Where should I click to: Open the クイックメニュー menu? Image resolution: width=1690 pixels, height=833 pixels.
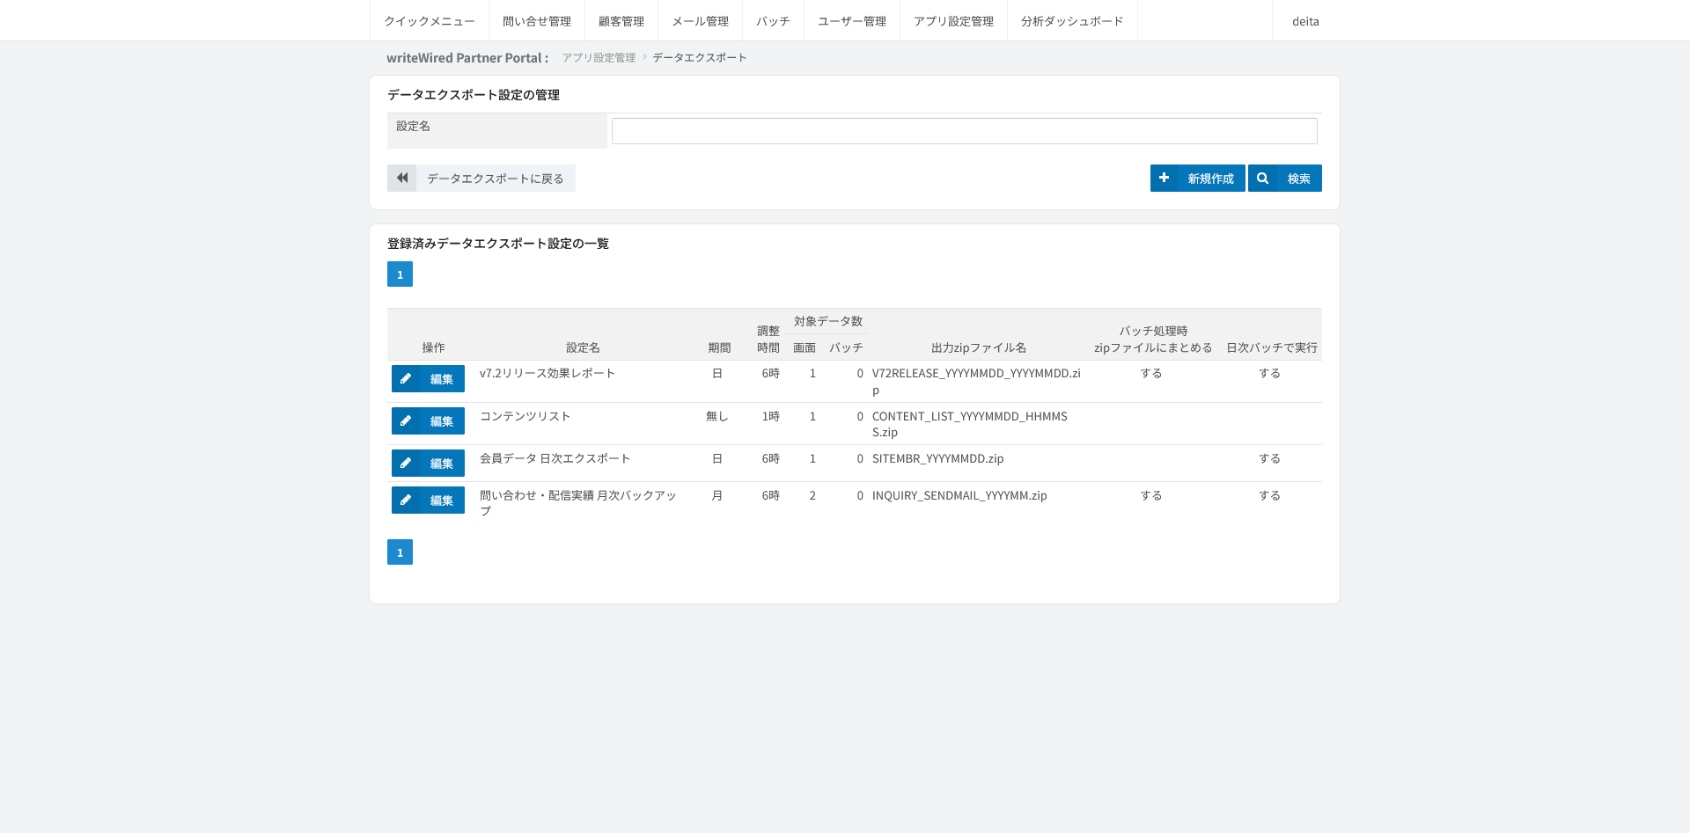click(430, 21)
